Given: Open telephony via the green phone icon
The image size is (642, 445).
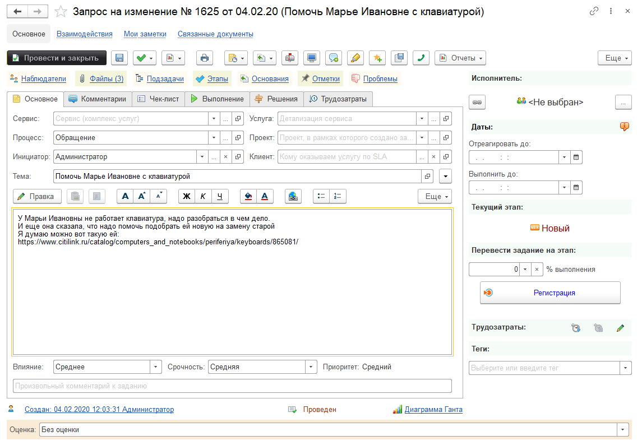Looking at the screenshot, I should click(x=421, y=58).
